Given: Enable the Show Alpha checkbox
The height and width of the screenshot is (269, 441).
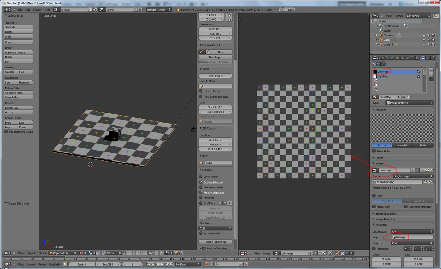Looking at the screenshot, I should [374, 151].
